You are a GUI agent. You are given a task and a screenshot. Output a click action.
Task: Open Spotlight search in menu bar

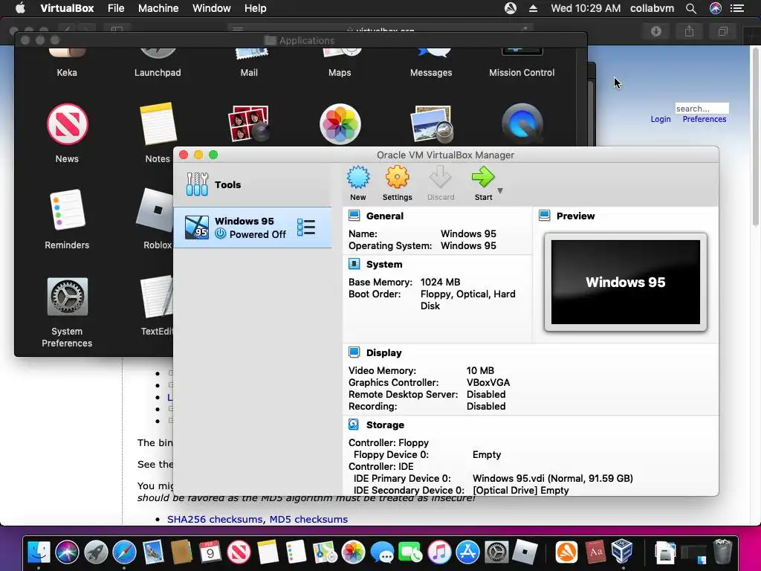(x=691, y=8)
